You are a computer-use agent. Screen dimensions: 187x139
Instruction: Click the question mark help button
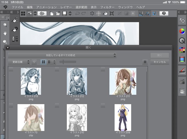pyautogui.click(x=164, y=13)
